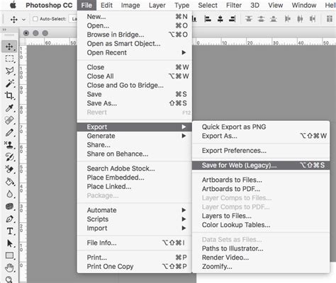
Task: Choose Save for Web (Legacy)
Action: click(x=261, y=166)
